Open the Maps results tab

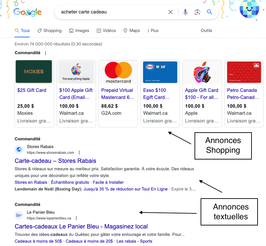[x=131, y=31]
